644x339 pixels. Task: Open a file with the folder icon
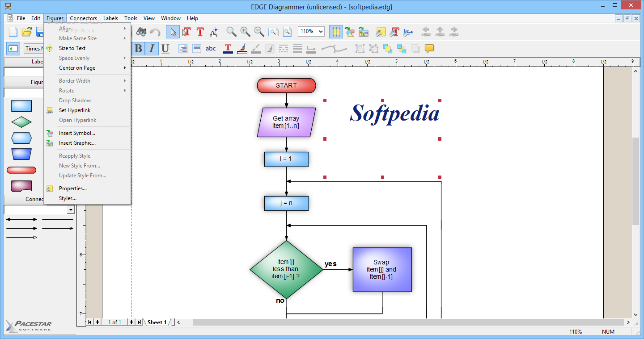click(27, 32)
